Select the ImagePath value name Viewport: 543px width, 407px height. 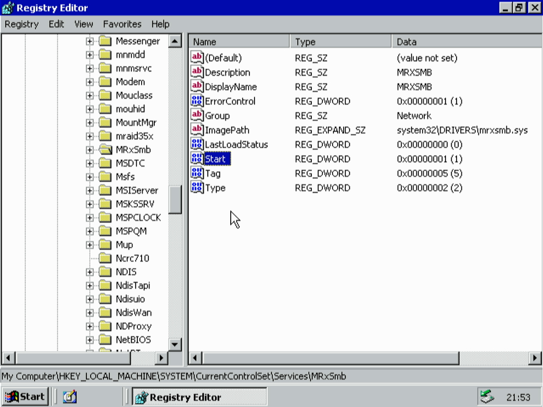[x=227, y=130]
